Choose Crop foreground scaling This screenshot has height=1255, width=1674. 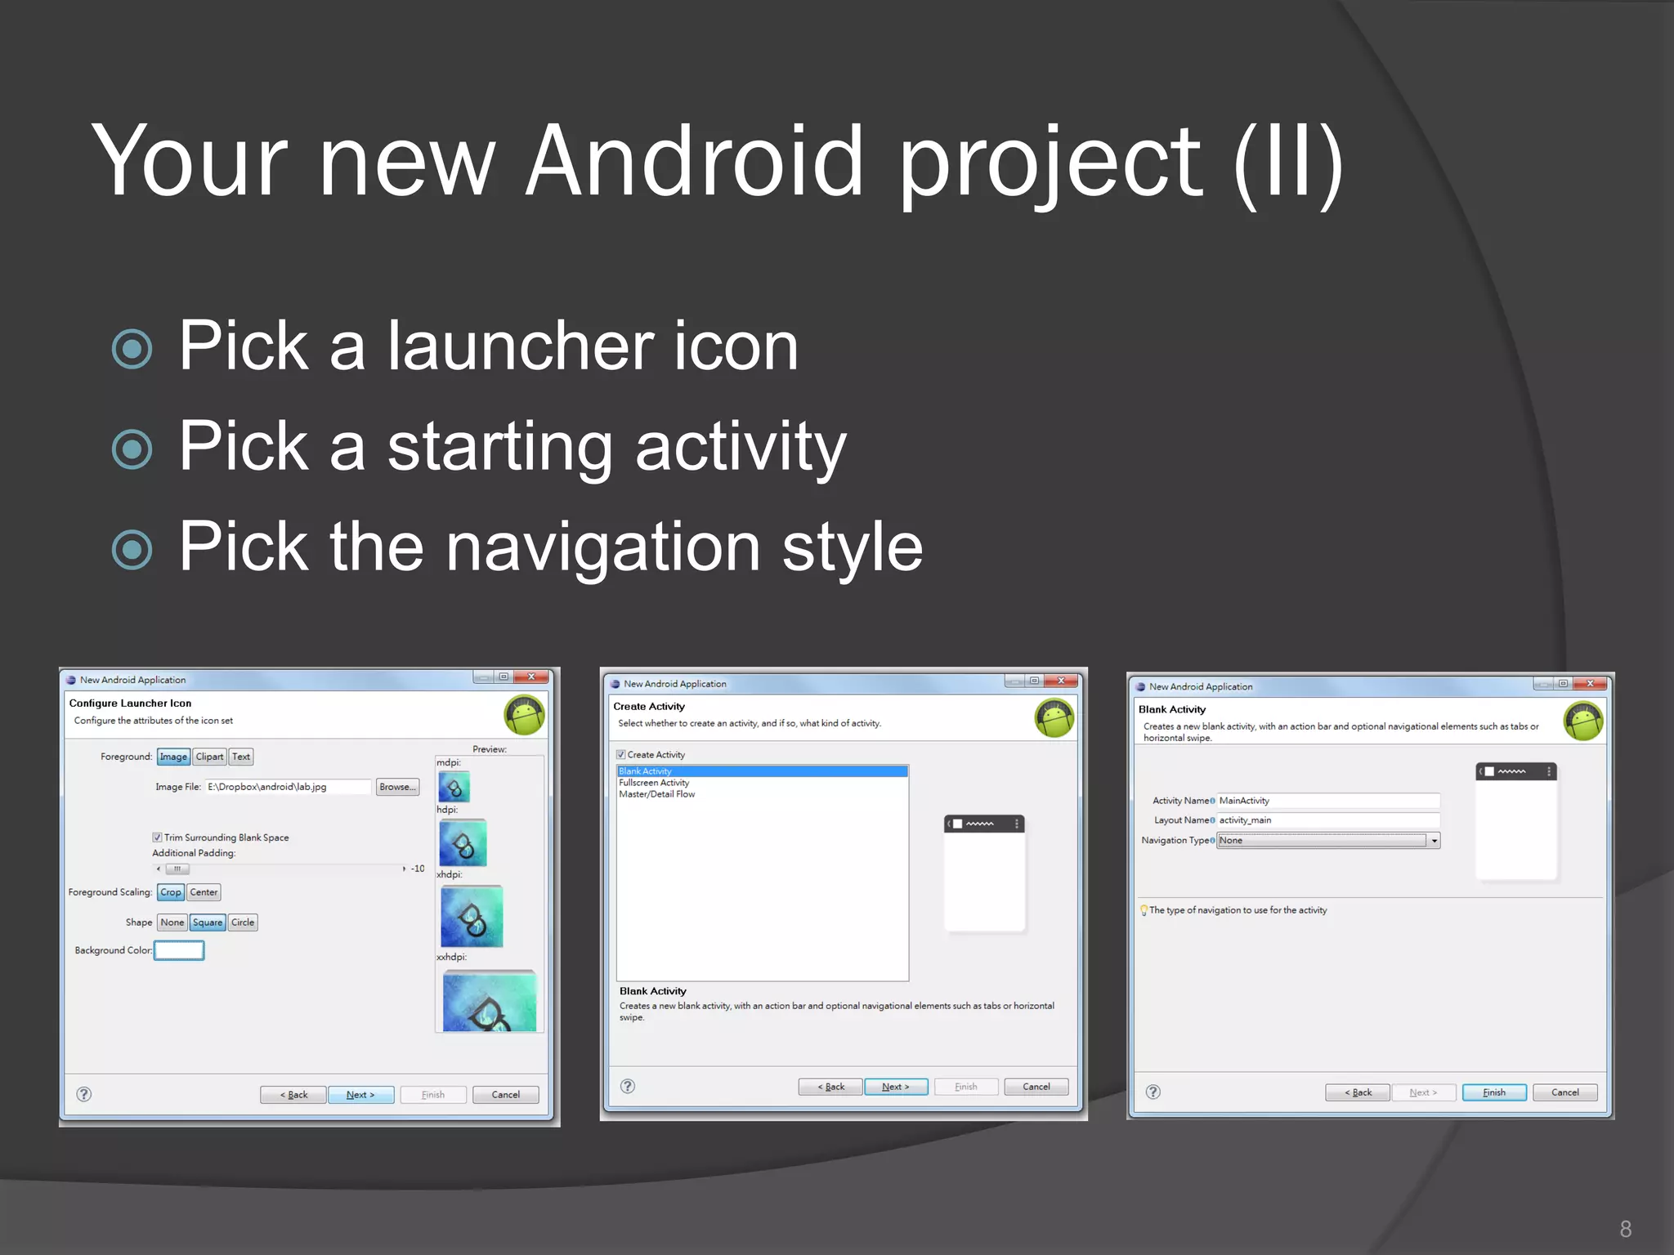pos(171,892)
